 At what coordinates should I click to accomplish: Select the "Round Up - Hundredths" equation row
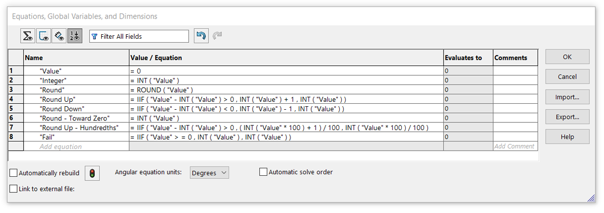[79, 128]
